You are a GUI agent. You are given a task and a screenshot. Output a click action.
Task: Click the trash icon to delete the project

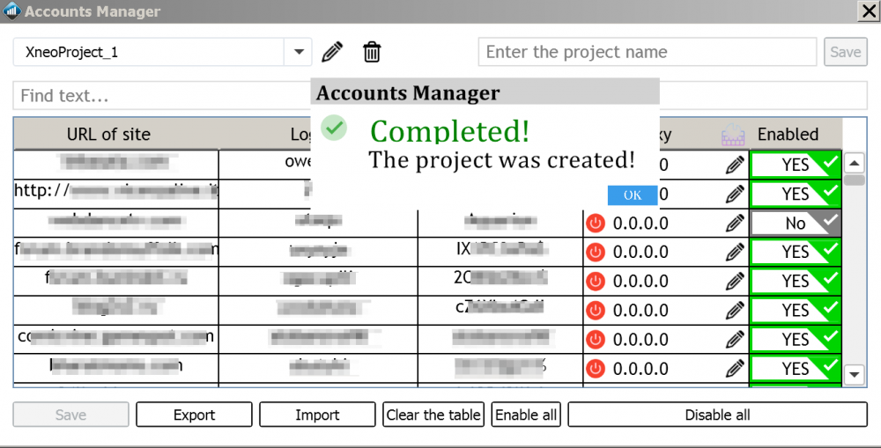click(x=372, y=52)
